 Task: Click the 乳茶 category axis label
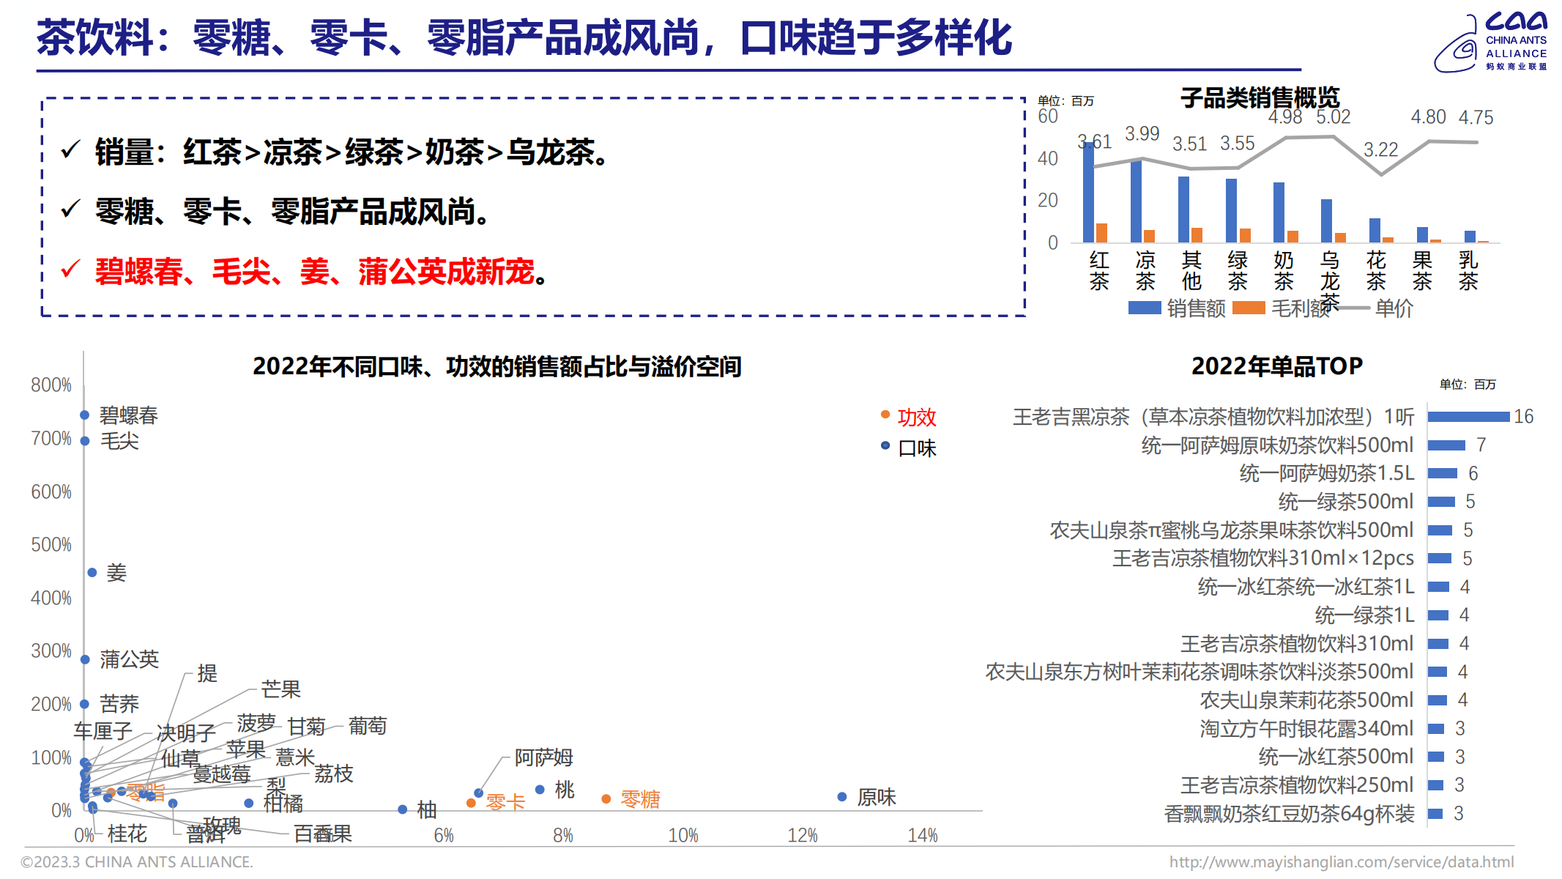pos(1468,271)
